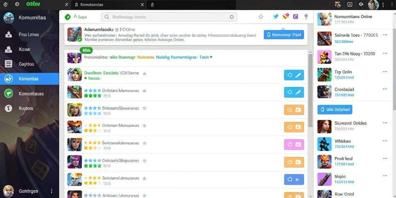Expand the Tabin dropdown arrow
This screenshot has width=396, height=198.
click(x=211, y=57)
